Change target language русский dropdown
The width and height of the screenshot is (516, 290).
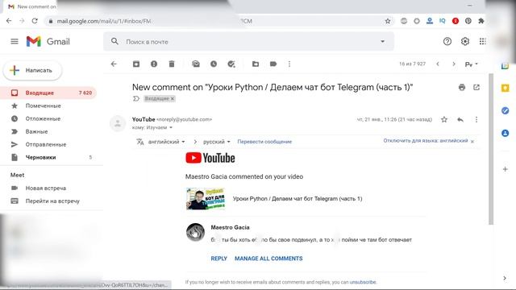(x=217, y=142)
